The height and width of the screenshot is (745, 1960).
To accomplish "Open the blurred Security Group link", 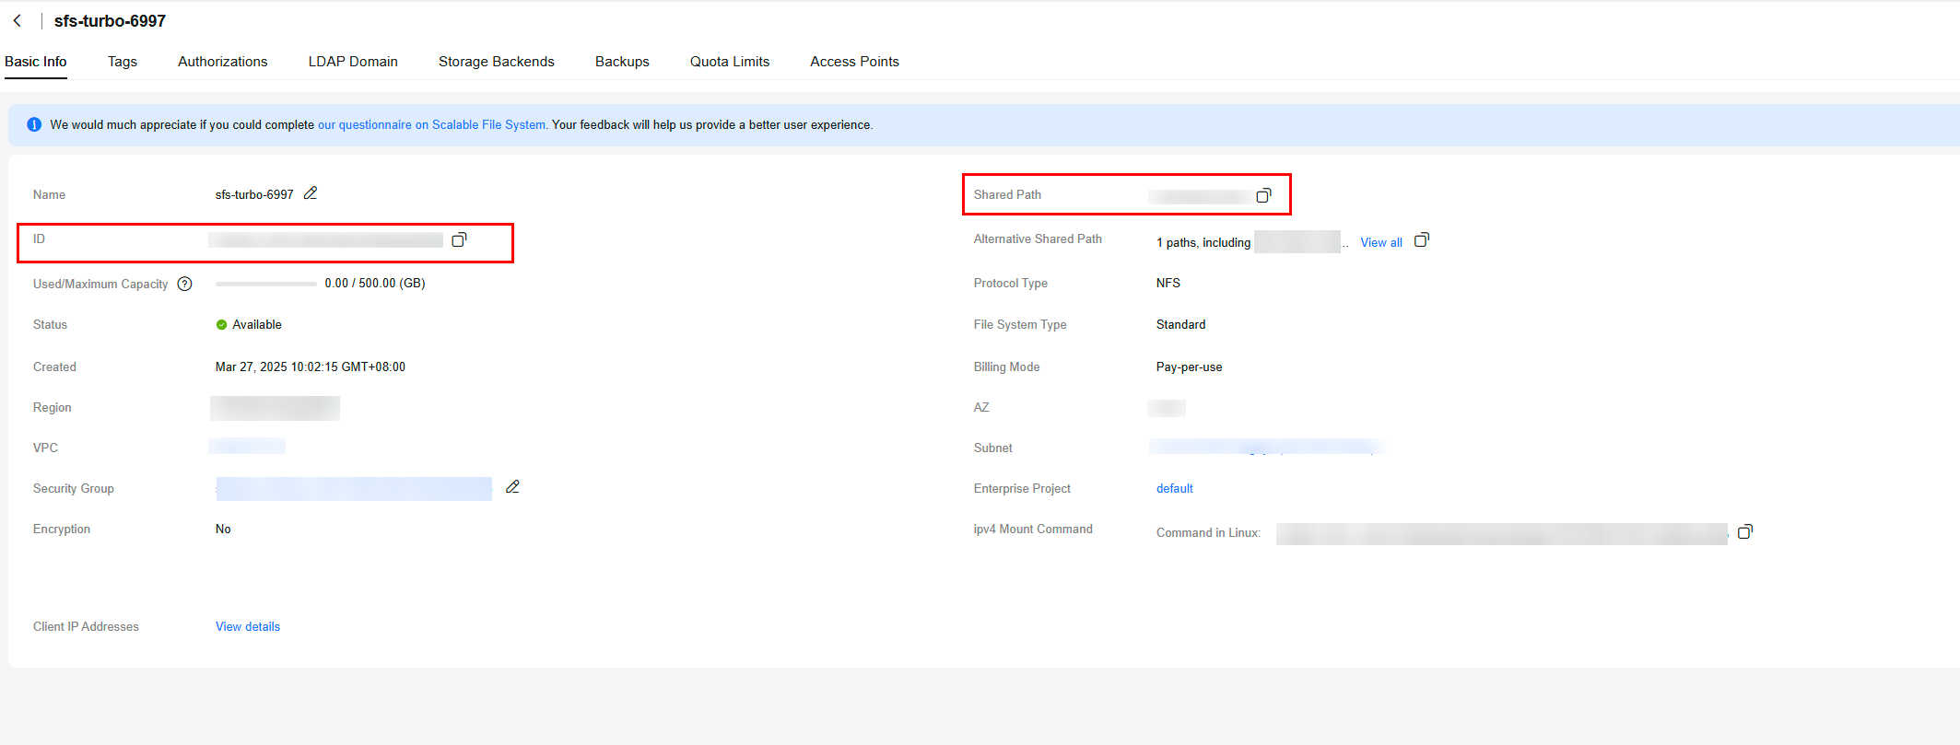I will tap(354, 489).
